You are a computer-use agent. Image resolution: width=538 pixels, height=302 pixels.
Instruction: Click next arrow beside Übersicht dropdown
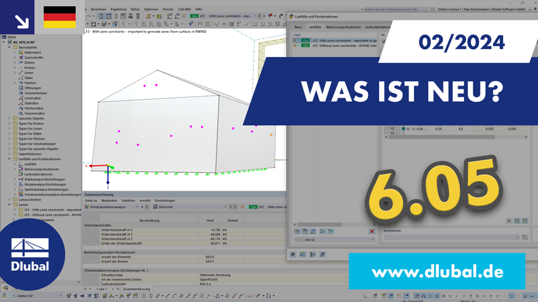pyautogui.click(x=235, y=207)
